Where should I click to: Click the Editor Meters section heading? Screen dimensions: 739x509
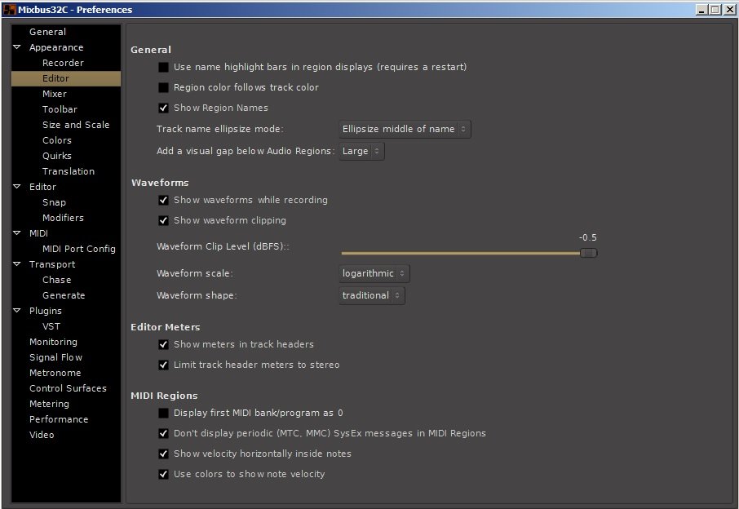[x=166, y=327]
